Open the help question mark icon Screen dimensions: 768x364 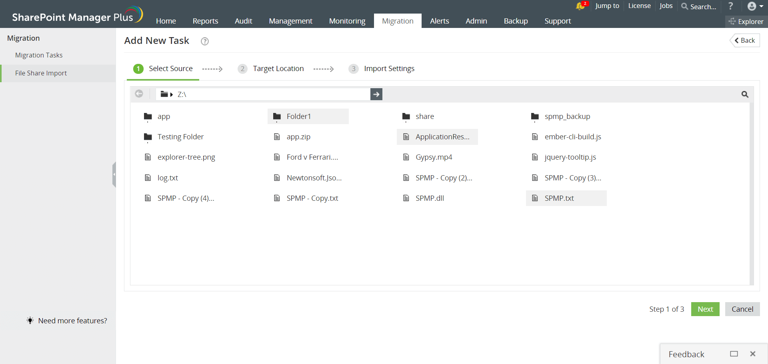tap(731, 6)
